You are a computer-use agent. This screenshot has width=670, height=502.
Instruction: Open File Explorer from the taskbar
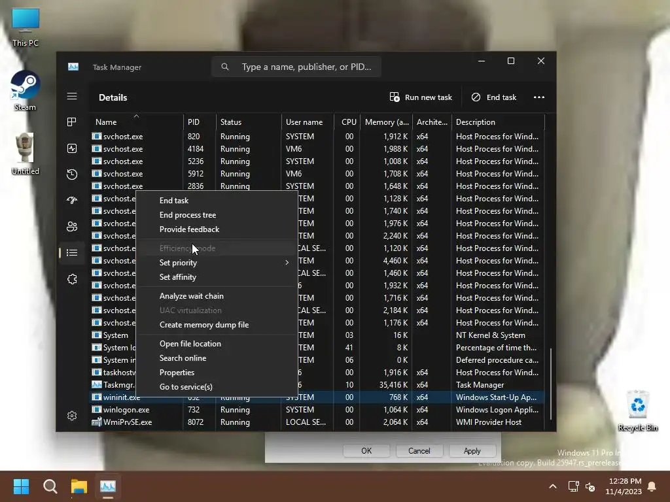coord(79,486)
